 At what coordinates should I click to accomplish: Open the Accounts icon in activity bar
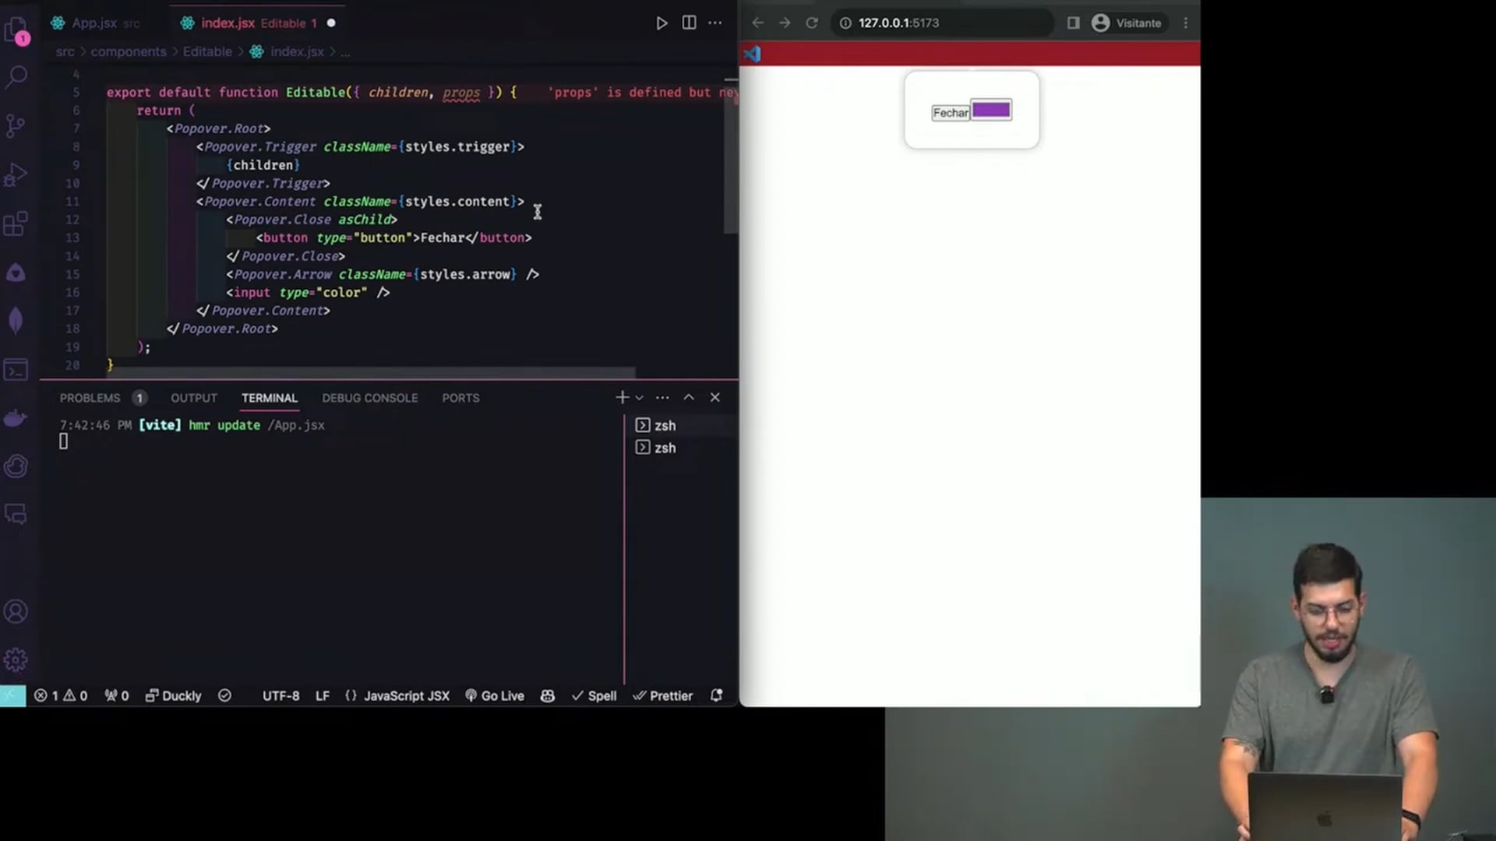point(16,611)
